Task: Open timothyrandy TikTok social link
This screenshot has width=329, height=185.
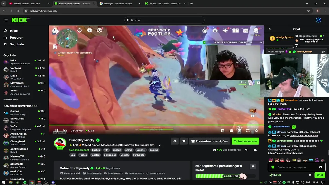Action: (x=156, y=173)
